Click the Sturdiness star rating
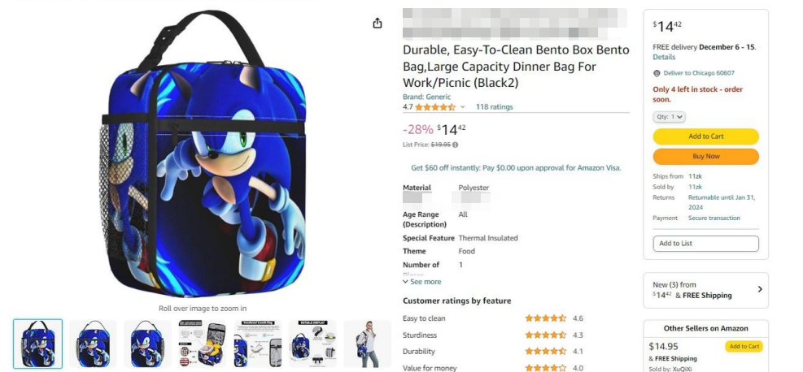The height and width of the screenshot is (372, 803). click(x=545, y=335)
